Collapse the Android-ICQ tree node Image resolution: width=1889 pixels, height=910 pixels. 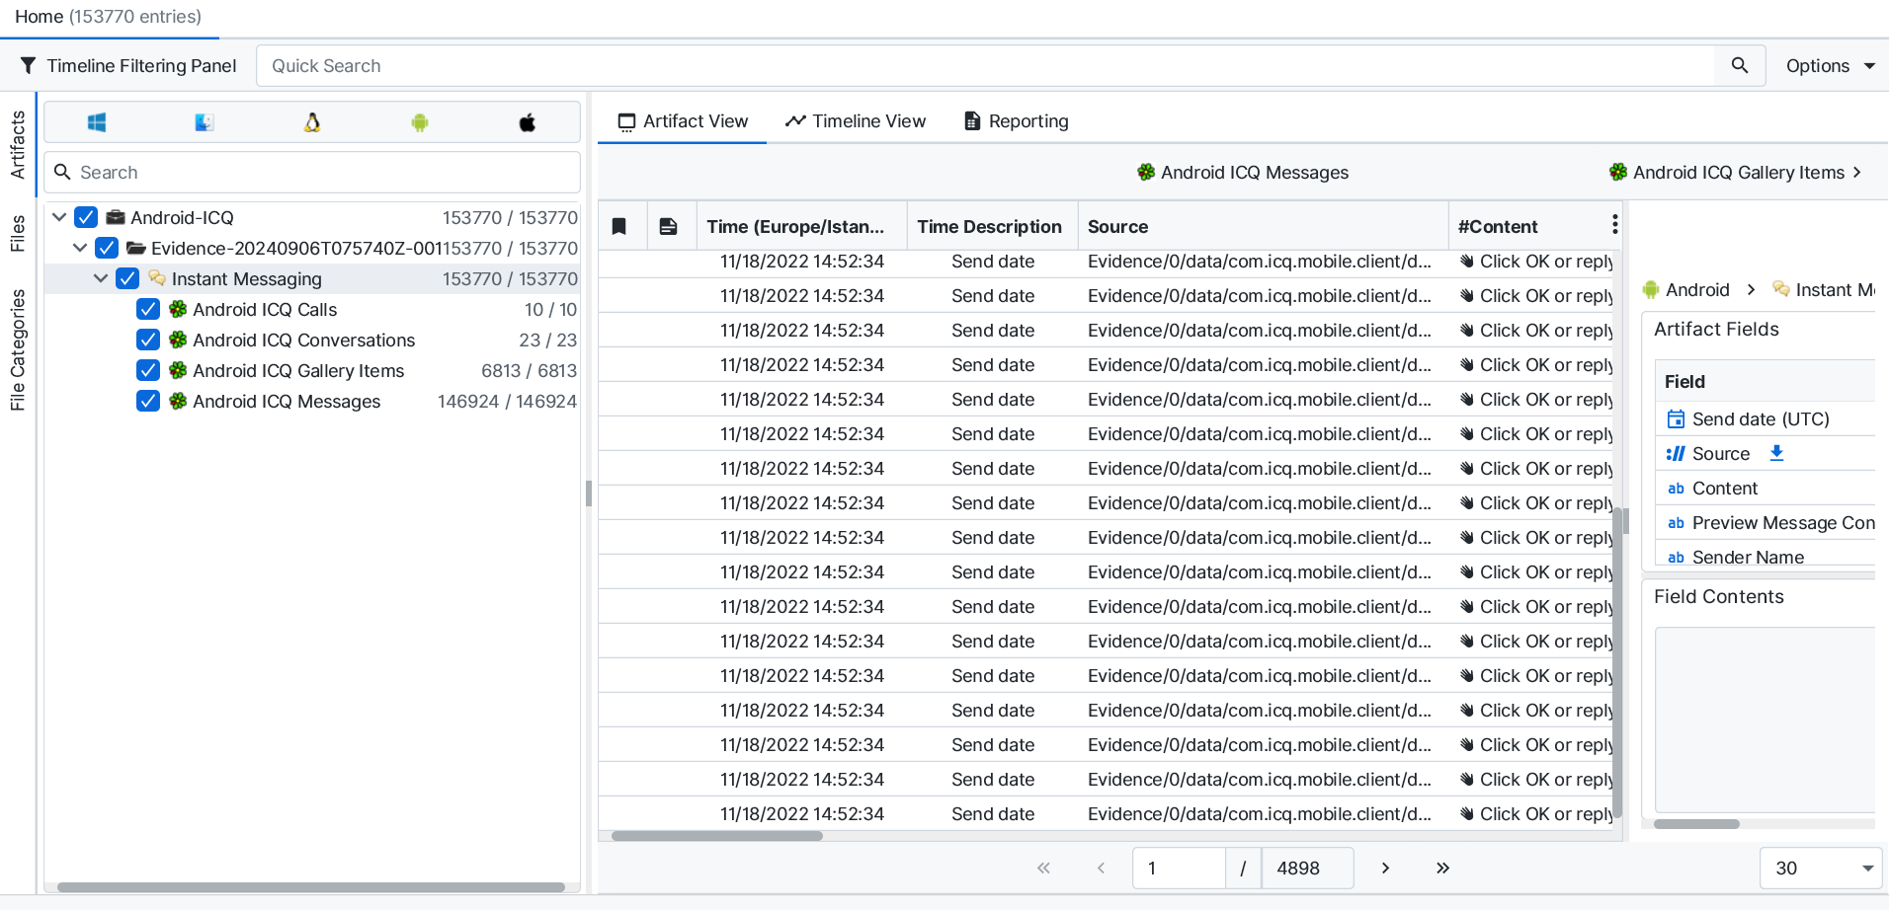tap(59, 217)
